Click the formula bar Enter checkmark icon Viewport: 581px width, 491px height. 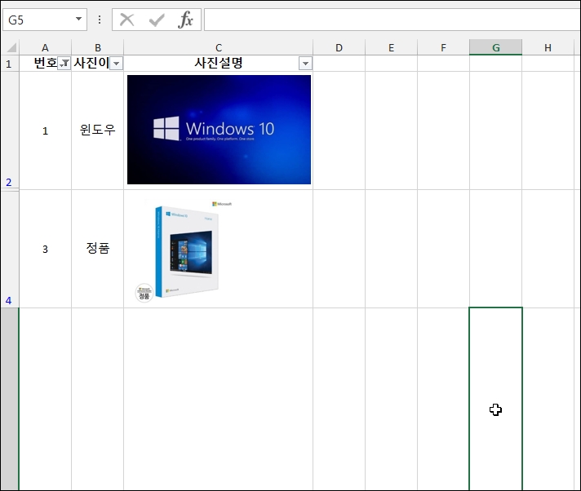[x=157, y=20]
